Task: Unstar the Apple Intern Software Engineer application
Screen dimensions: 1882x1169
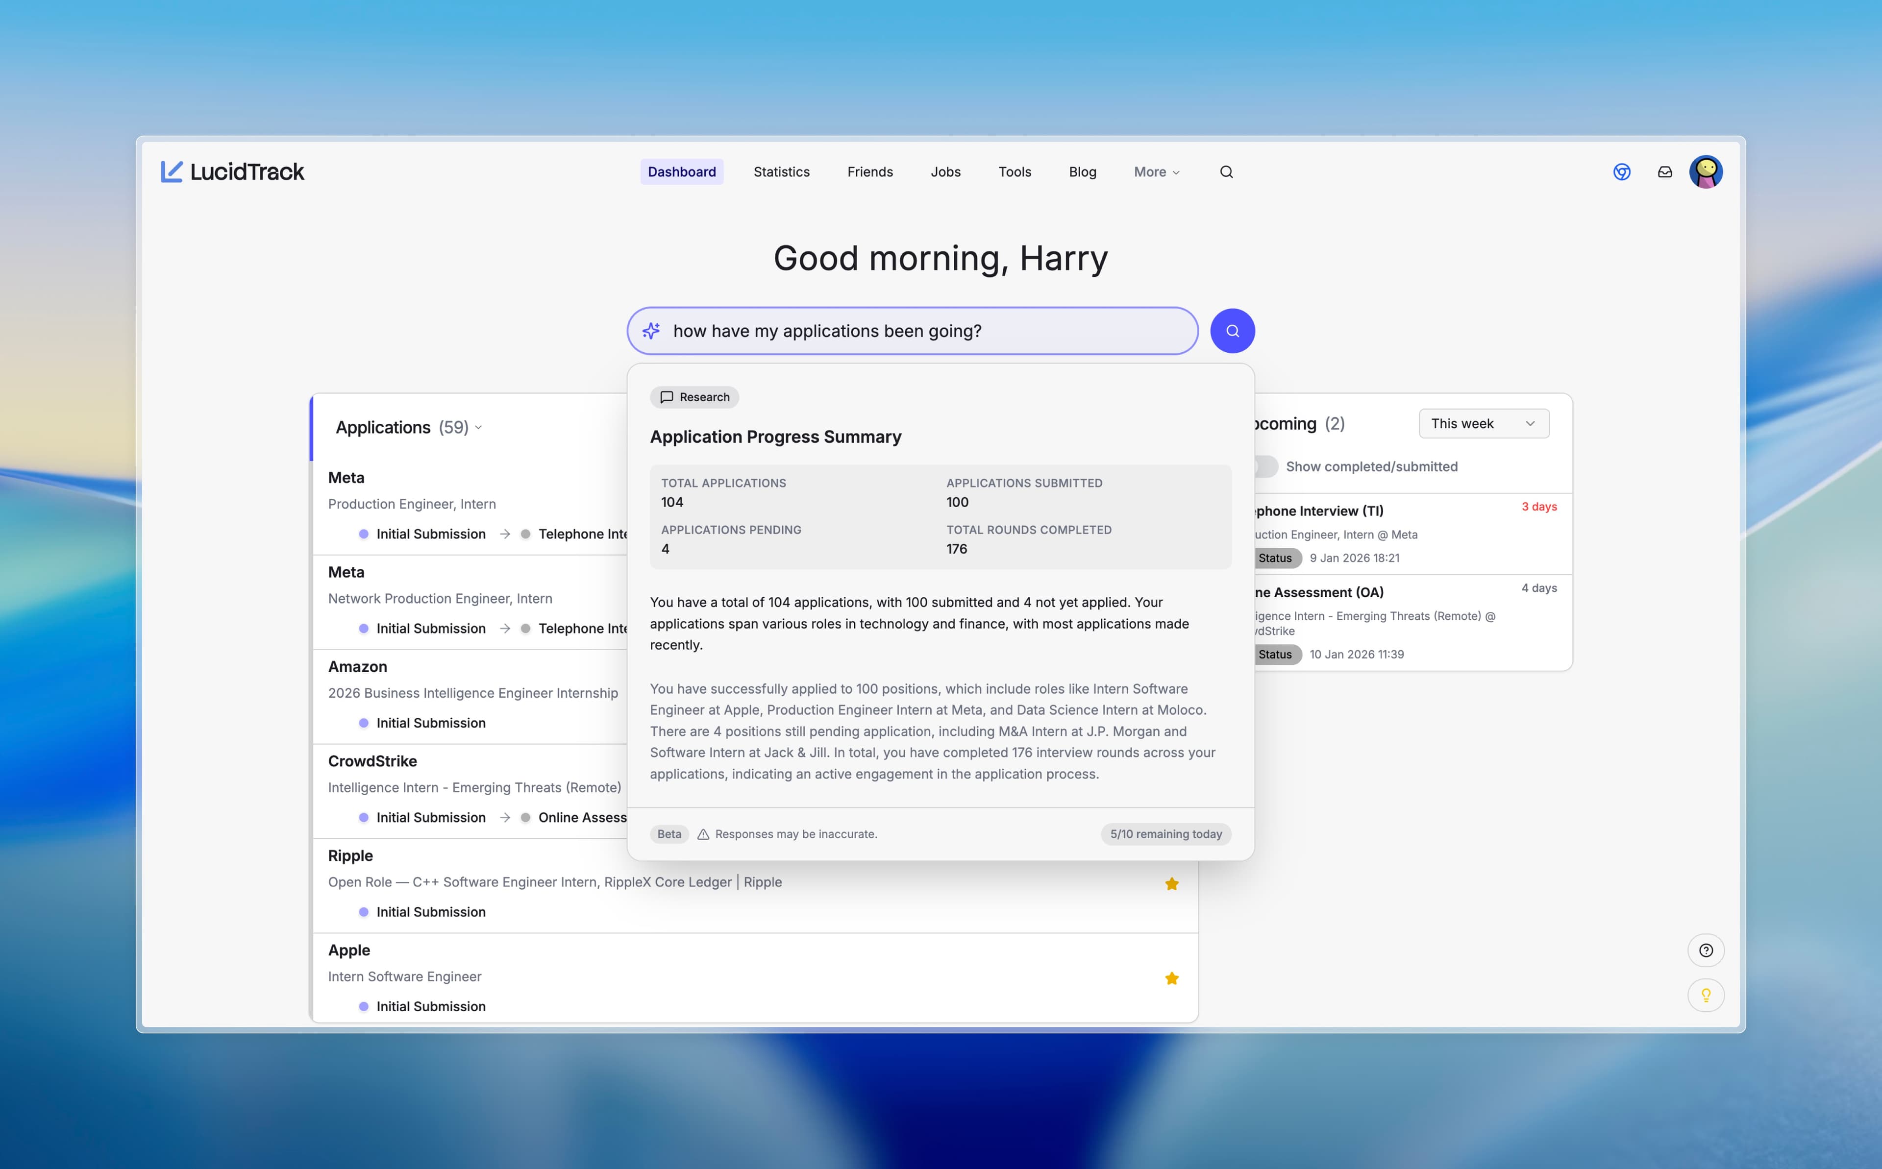Action: coord(1172,978)
